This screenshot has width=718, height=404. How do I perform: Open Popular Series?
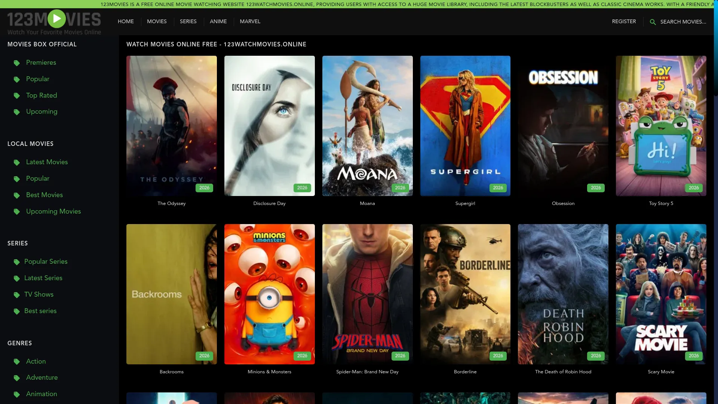coord(46,261)
